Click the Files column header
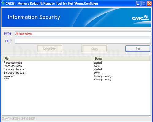Screen dimensions: 153x122 pos(47,59)
